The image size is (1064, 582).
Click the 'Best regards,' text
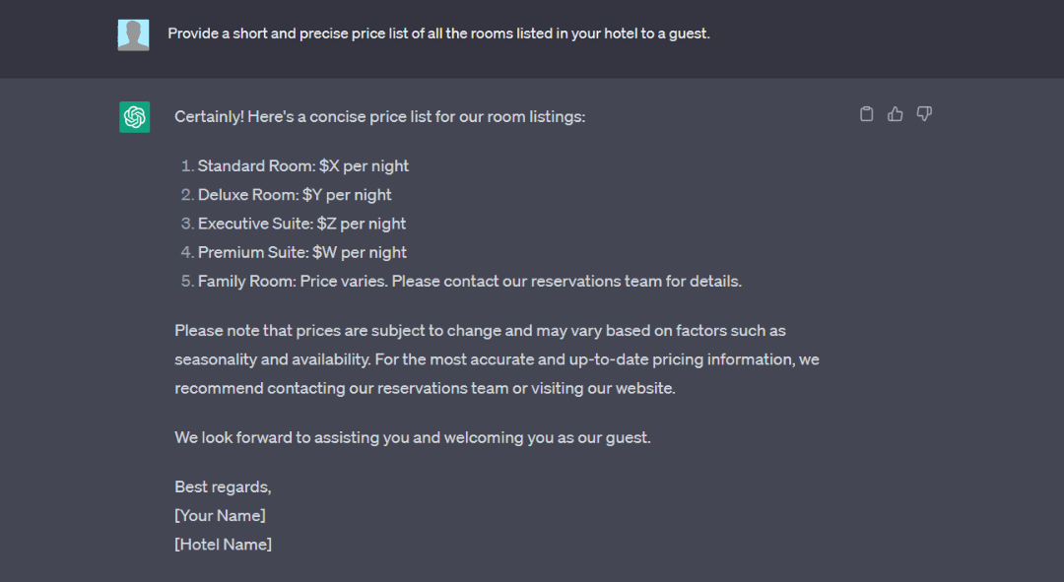(223, 486)
